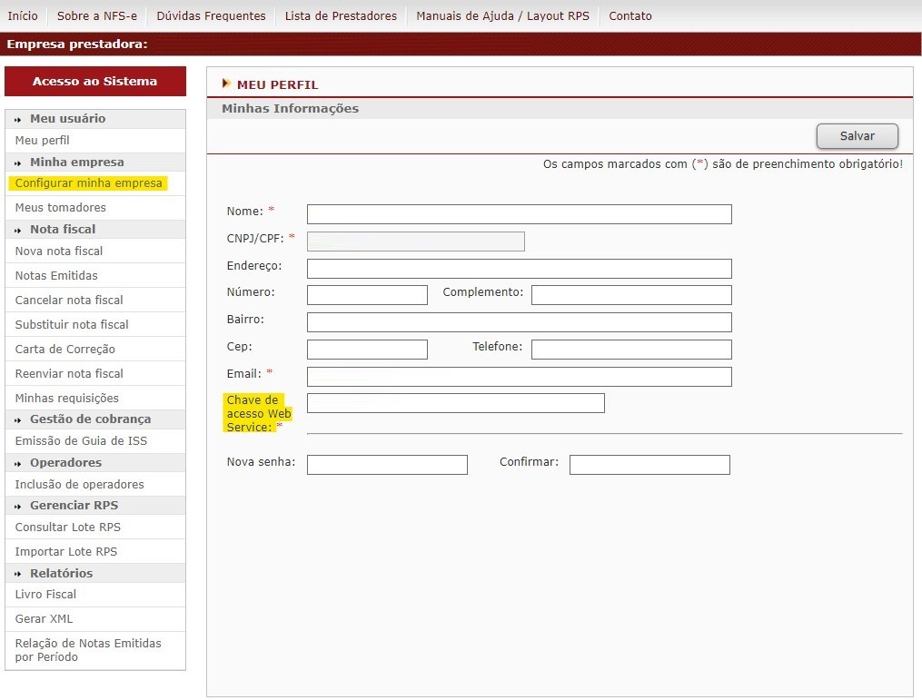Viewport: 922px width, 700px height.
Task: Expand the Gestão de cobrança section
Action: pyautogui.click(x=90, y=419)
